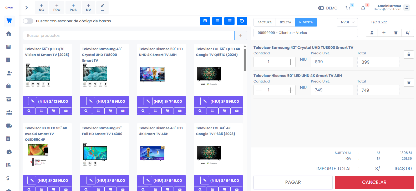416x191 pixels.
Task: Click the PAGAR button
Action: point(293,182)
